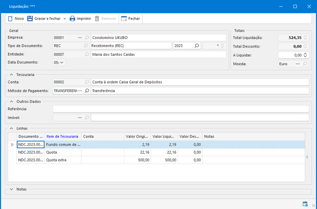Click the Conta lookup magnifier in Tesouraria
Viewport: 317px width, 209px height.
coord(87,82)
